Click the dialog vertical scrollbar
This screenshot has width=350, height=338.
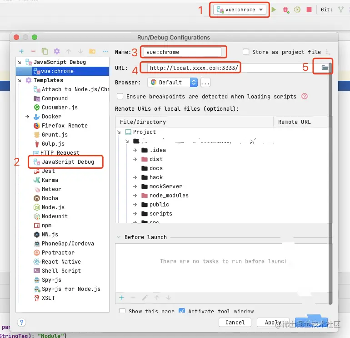[x=330, y=183]
